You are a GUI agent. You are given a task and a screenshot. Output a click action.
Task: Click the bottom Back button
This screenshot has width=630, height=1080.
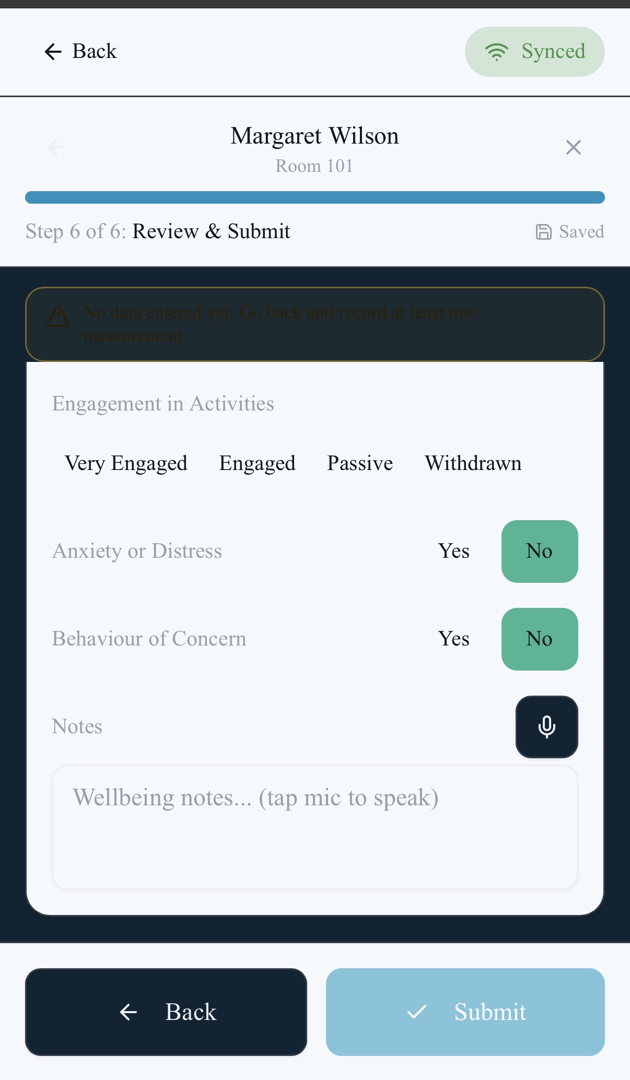[x=166, y=1012]
